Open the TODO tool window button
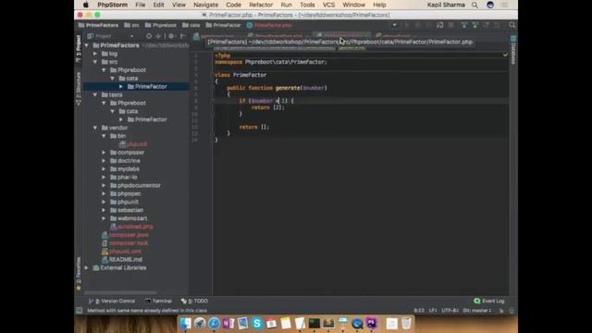 194,301
